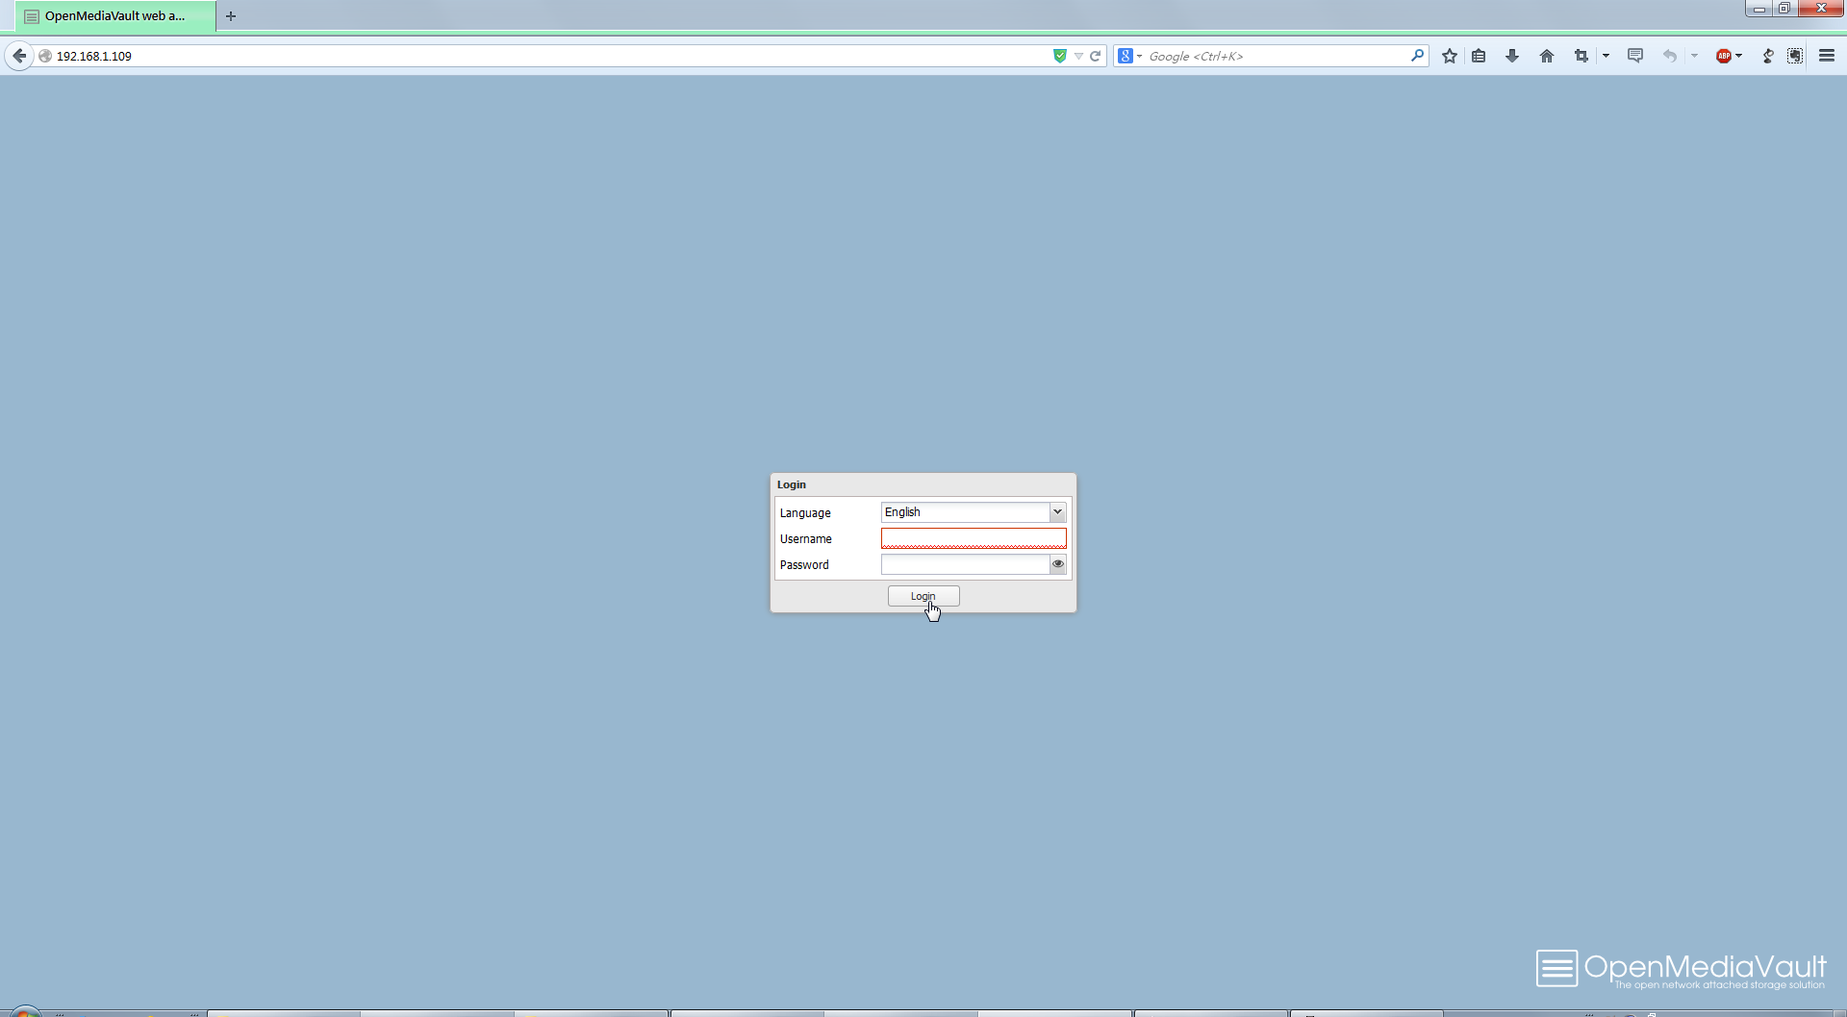Click the browser back arrow button

[19, 56]
